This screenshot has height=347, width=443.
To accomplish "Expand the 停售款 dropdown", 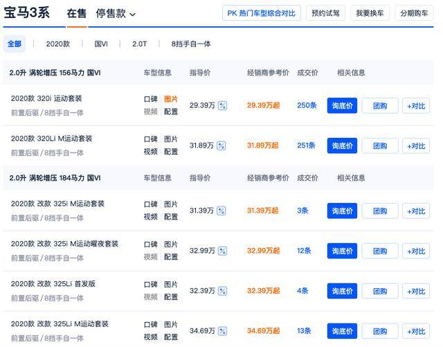I will 116,14.
